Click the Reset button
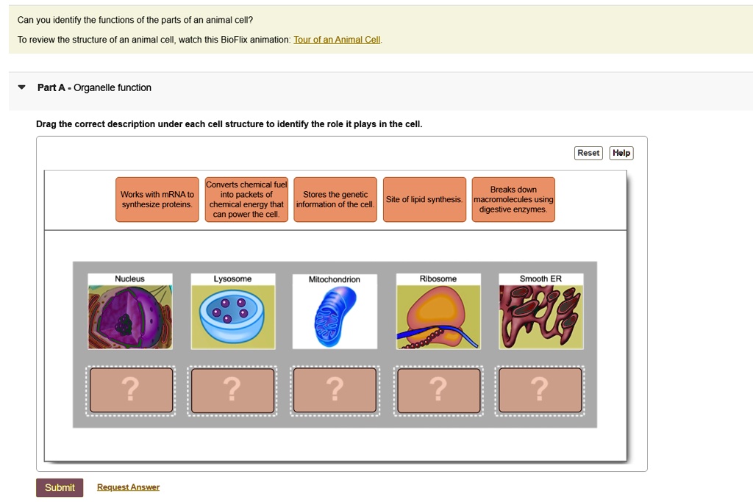The width and height of the screenshot is (753, 502). pyautogui.click(x=588, y=153)
